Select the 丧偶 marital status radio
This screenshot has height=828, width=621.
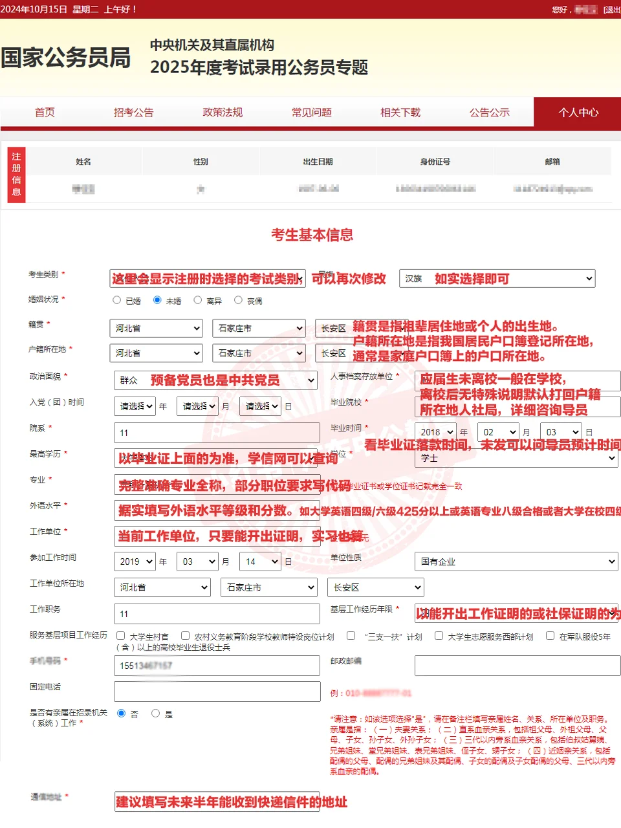click(x=238, y=300)
